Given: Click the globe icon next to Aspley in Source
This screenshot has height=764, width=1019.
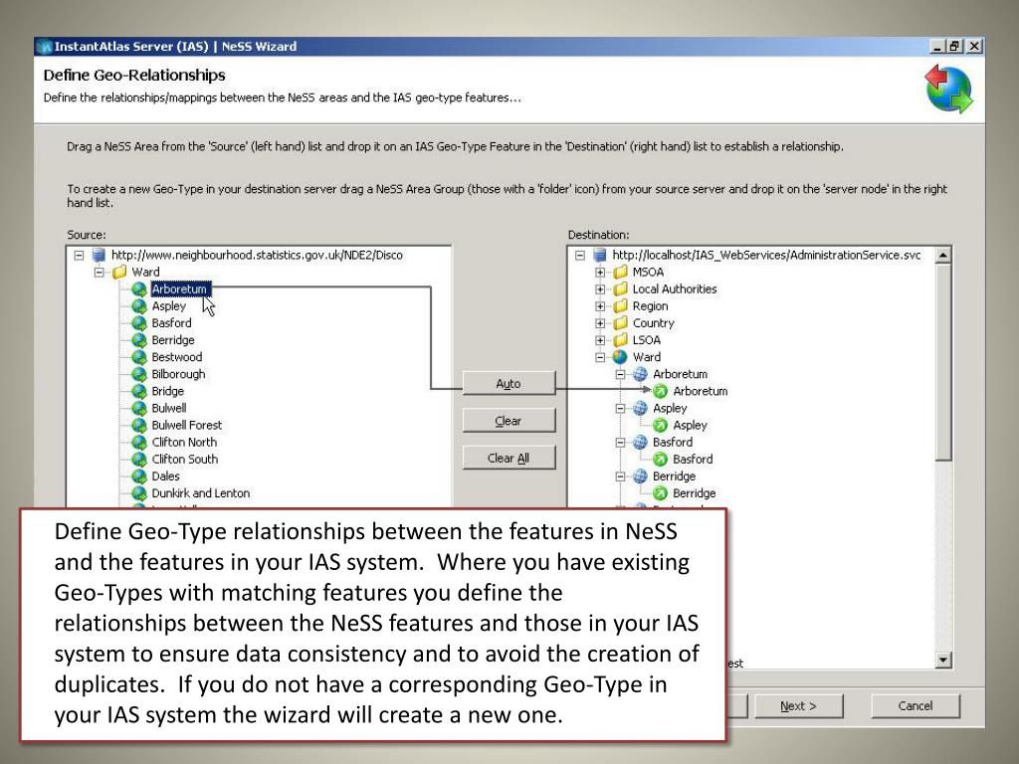Looking at the screenshot, I should point(139,306).
